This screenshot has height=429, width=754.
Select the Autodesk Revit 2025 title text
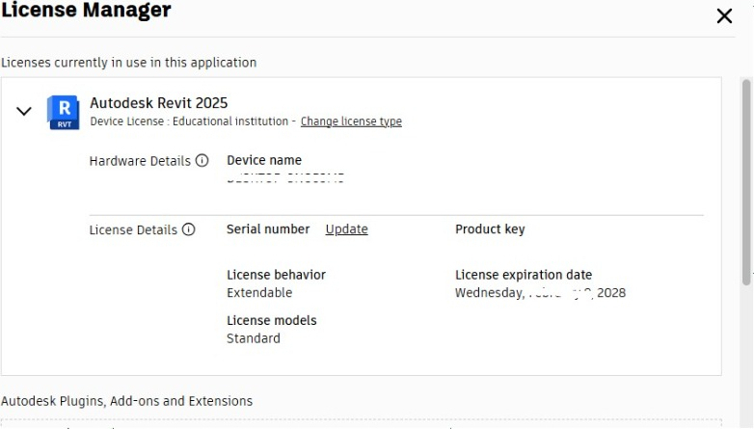[x=159, y=103]
